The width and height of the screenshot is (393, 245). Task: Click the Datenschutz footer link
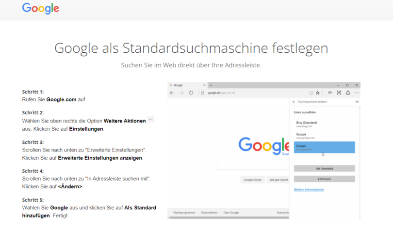pos(283,213)
